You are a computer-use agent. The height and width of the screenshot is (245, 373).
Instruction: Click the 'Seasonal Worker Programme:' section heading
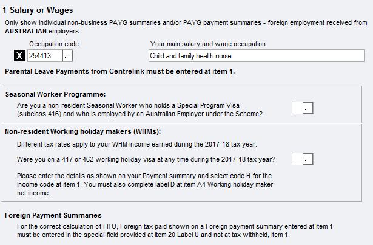[x=55, y=94]
